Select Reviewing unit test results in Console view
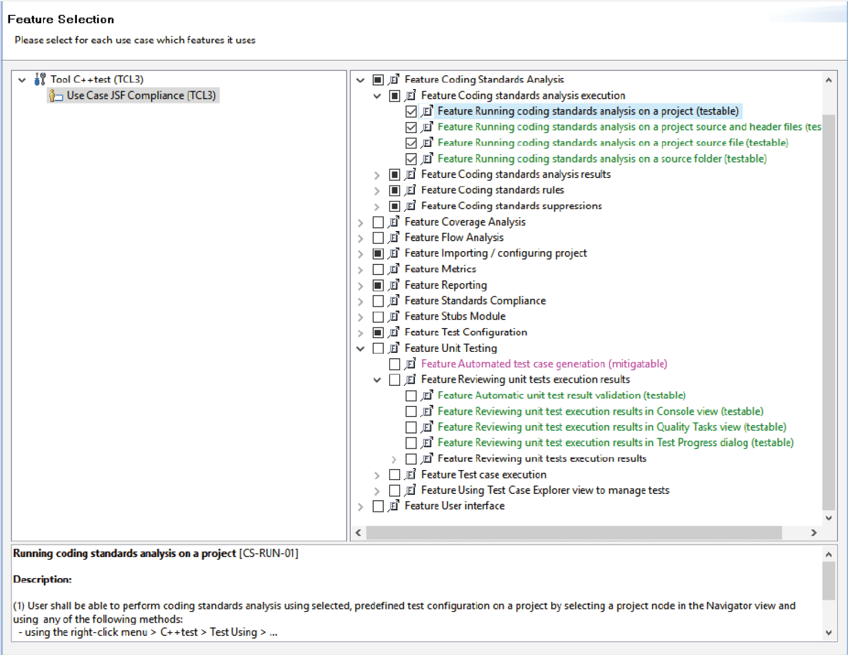The height and width of the screenshot is (655, 848). (600, 411)
